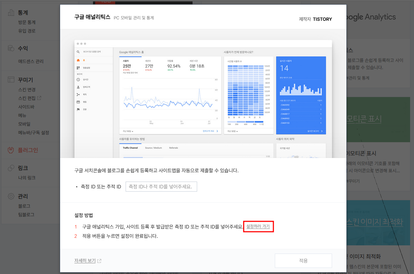Click 수익 section heading
This screenshot has height=274, width=414.
click(23, 48)
